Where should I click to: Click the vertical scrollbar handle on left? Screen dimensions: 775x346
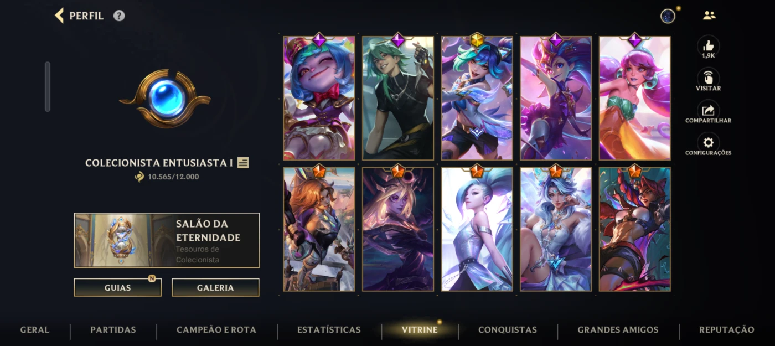(x=48, y=86)
